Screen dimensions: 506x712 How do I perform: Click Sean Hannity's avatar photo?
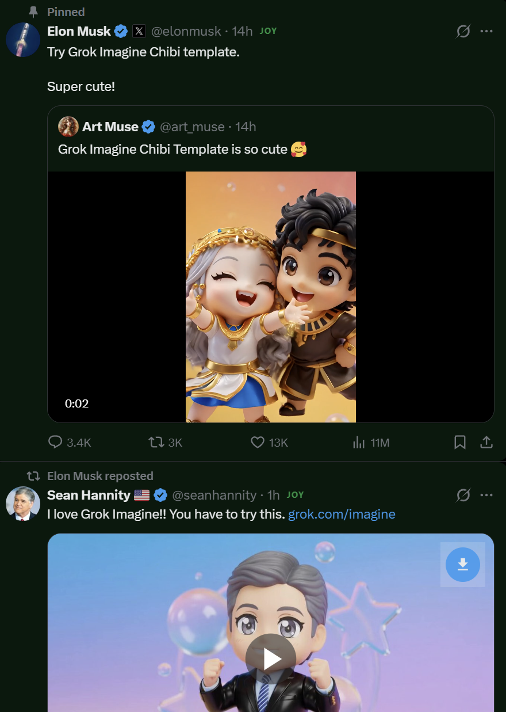pyautogui.click(x=23, y=504)
